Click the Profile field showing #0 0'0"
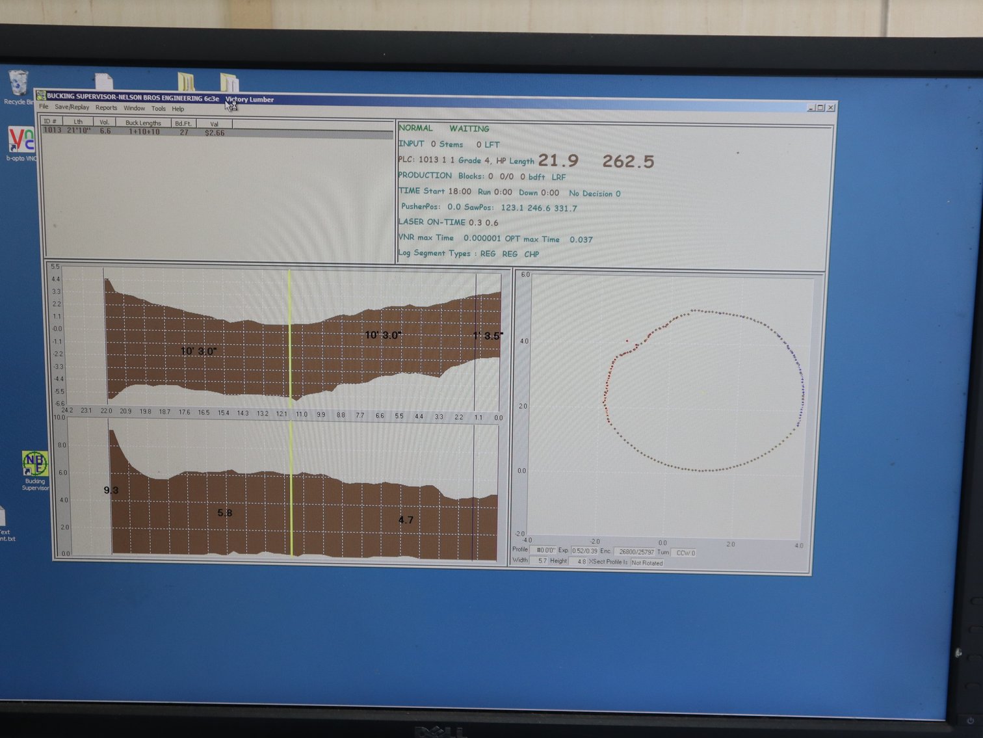Viewport: 983px width, 738px height. click(x=545, y=550)
